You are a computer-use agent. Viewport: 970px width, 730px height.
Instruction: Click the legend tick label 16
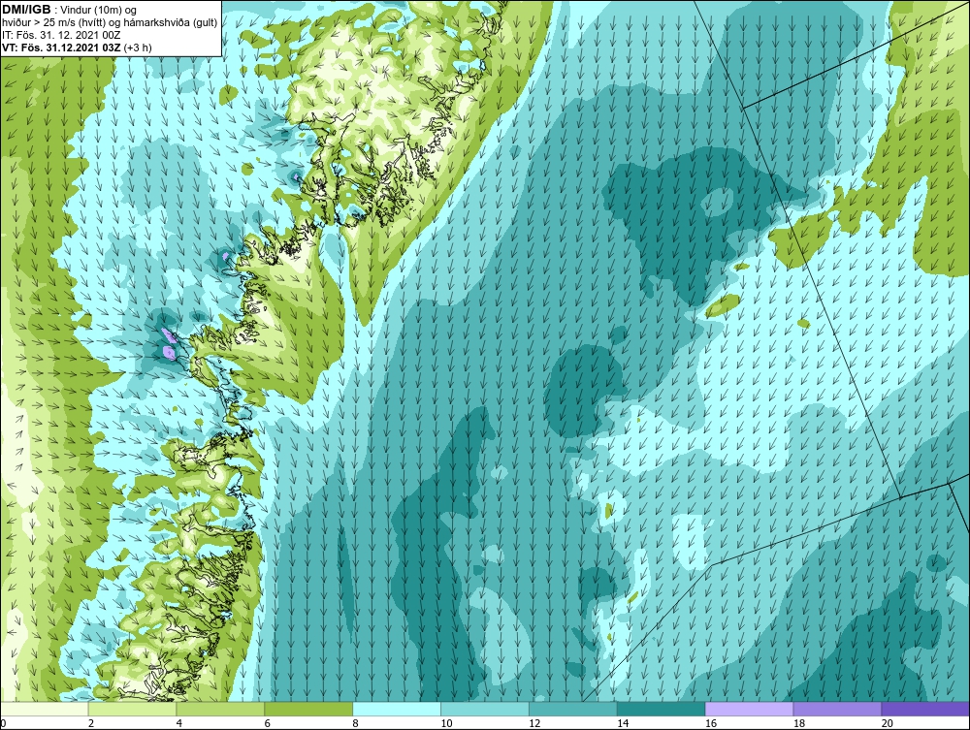[x=711, y=723]
